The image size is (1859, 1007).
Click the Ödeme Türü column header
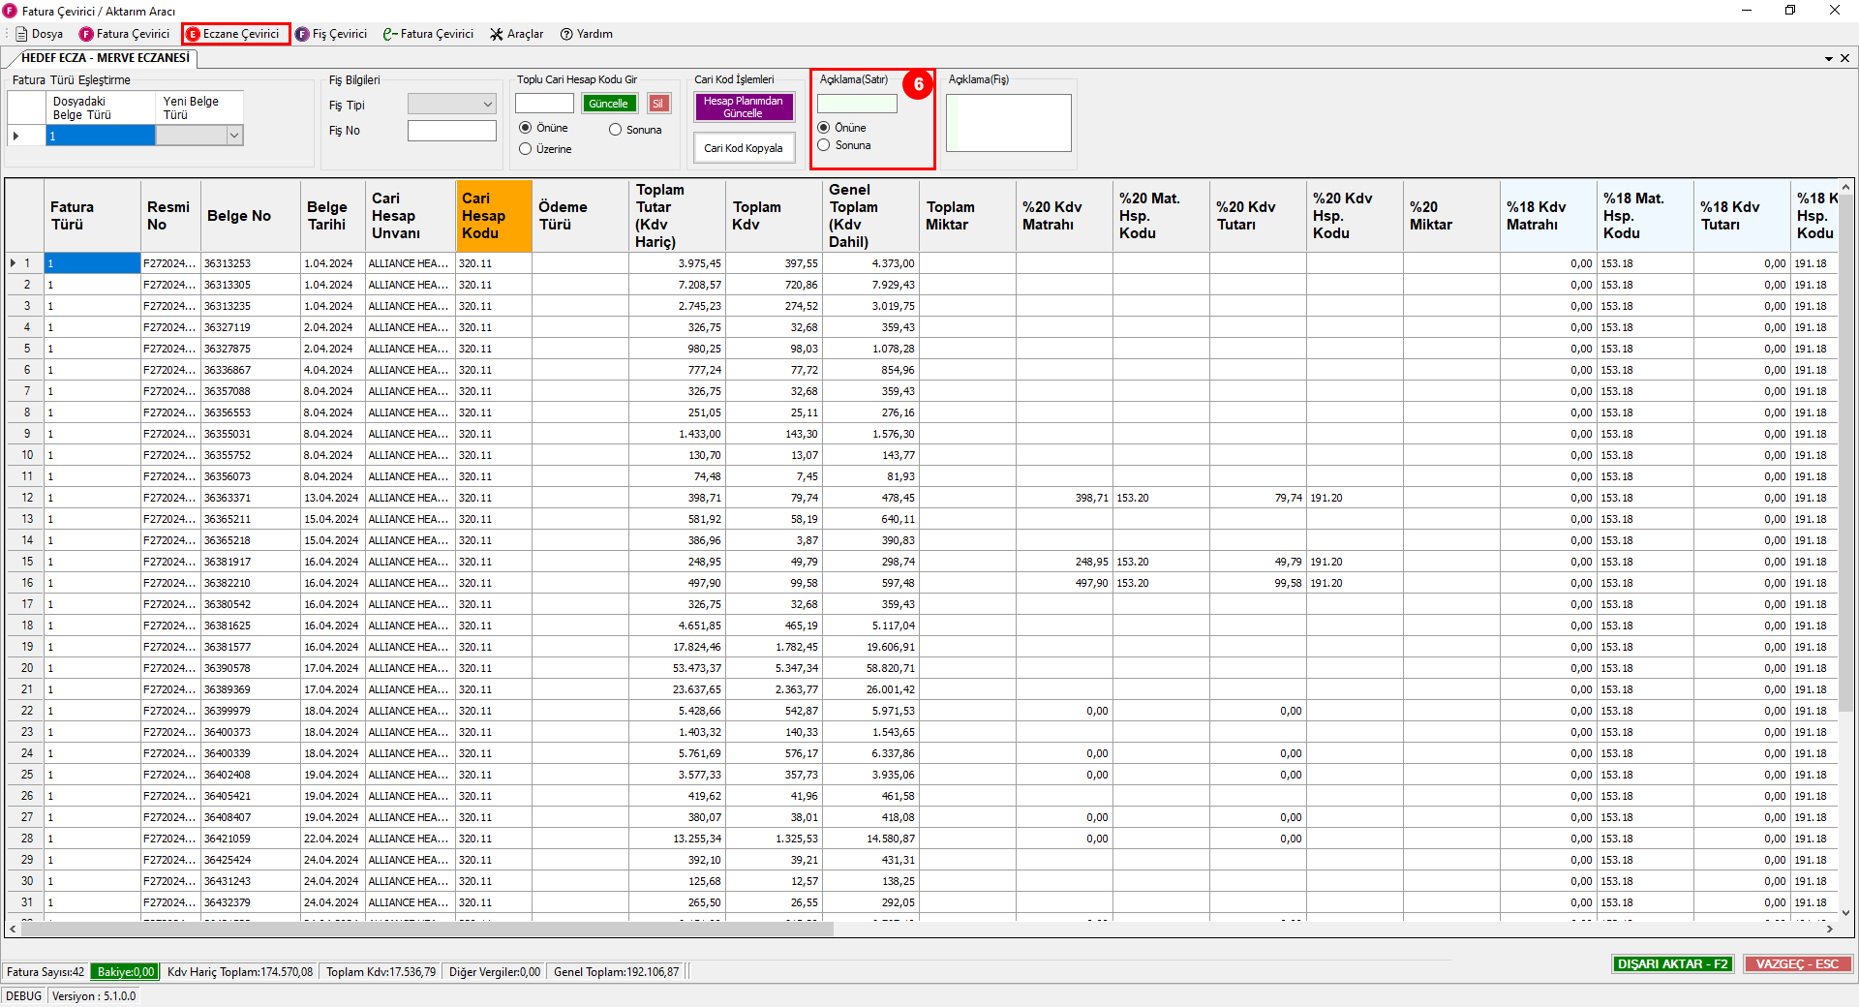click(580, 216)
